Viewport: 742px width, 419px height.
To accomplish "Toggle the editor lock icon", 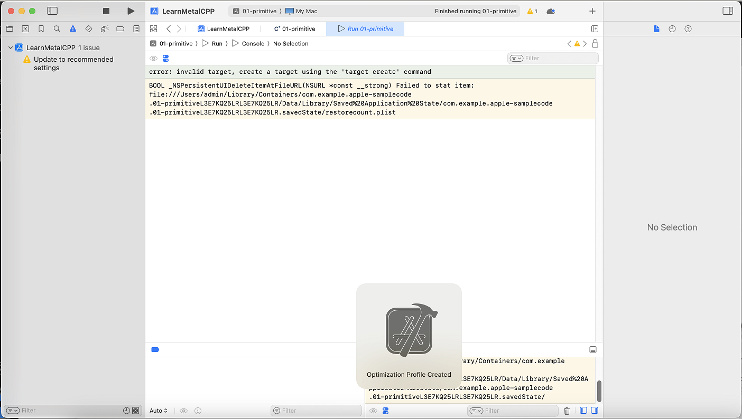I will (595, 44).
